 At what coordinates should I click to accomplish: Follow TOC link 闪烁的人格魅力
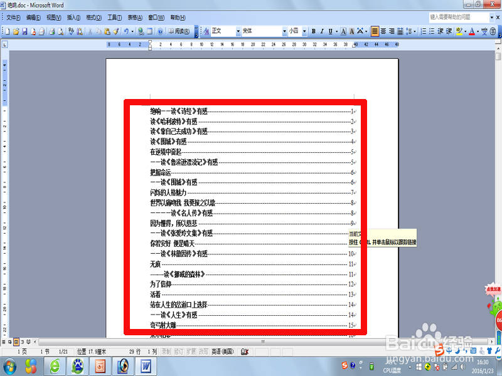click(x=168, y=192)
